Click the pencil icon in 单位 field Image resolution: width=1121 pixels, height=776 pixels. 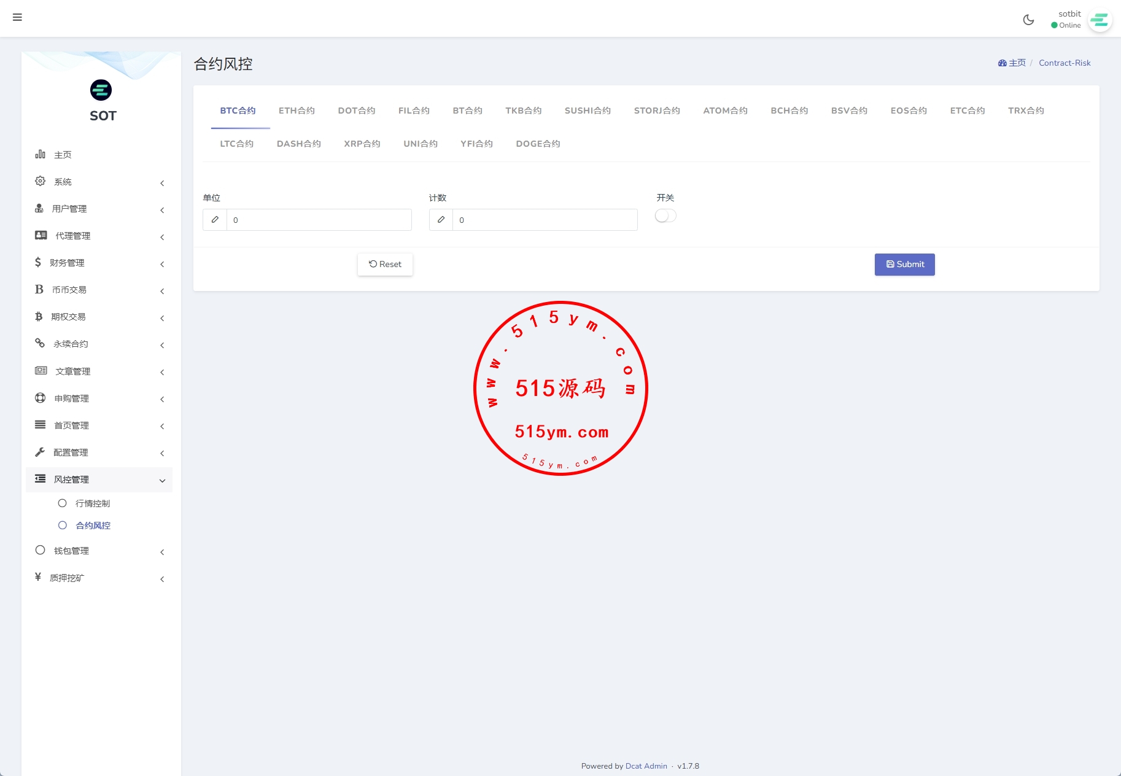tap(215, 220)
